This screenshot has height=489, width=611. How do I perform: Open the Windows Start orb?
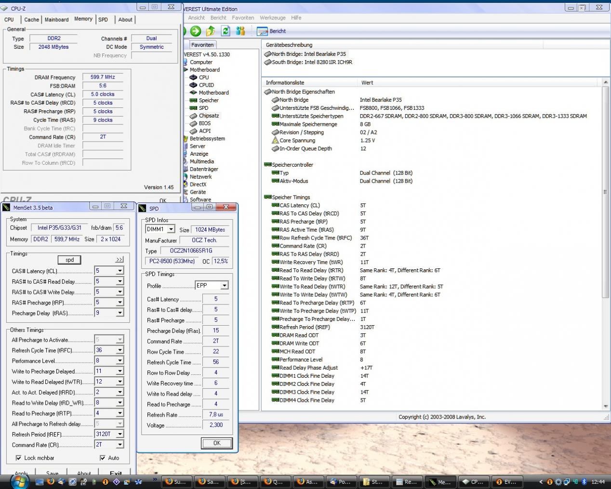pyautogui.click(x=21, y=481)
